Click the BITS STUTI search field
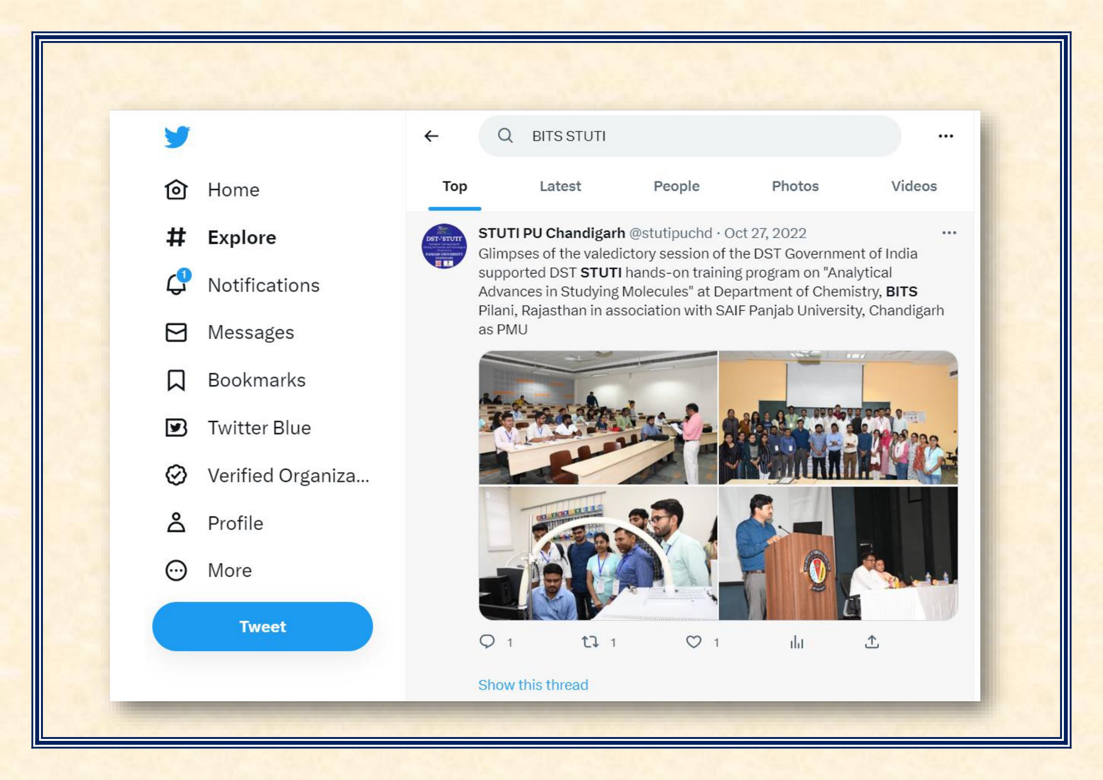1103x780 pixels. tap(689, 136)
